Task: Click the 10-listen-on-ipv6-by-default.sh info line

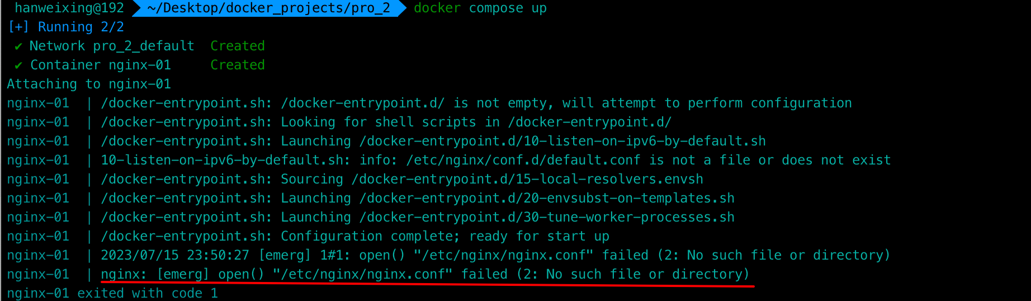Action: [495, 160]
